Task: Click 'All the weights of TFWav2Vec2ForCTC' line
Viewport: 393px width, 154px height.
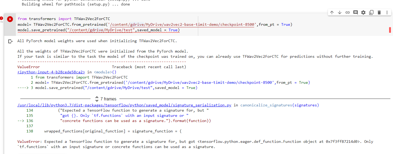Action: coord(103,51)
